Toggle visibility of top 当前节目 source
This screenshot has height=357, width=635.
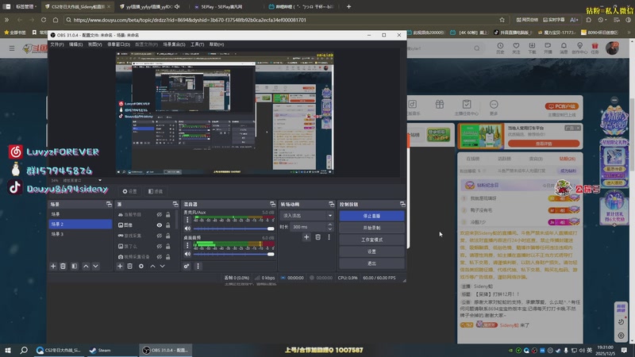(160, 214)
